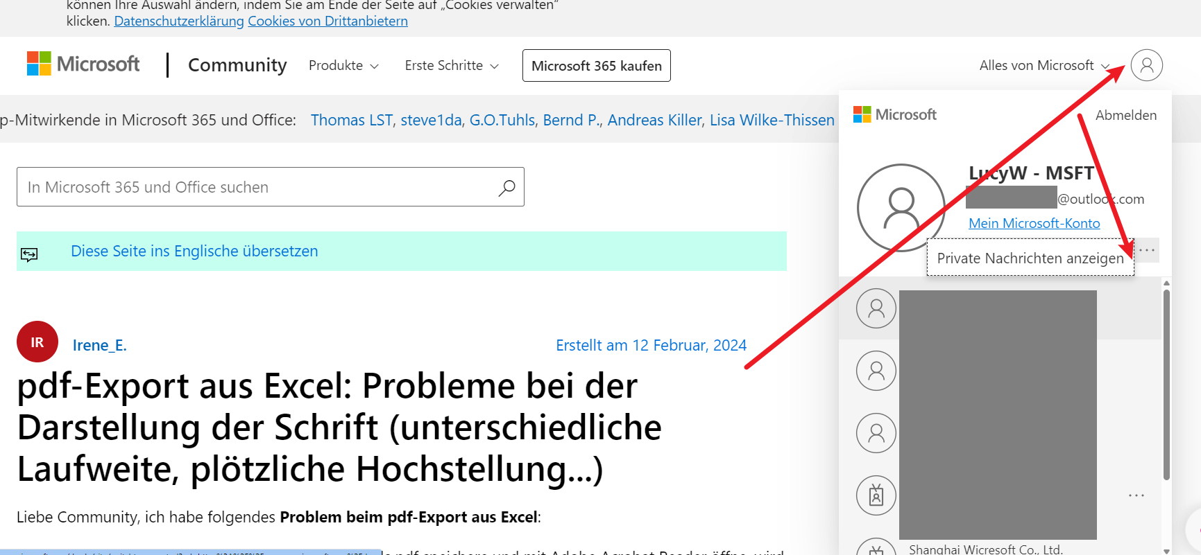Click the large profile picture in account panel
Image resolution: width=1201 pixels, height=555 pixels.
click(901, 208)
